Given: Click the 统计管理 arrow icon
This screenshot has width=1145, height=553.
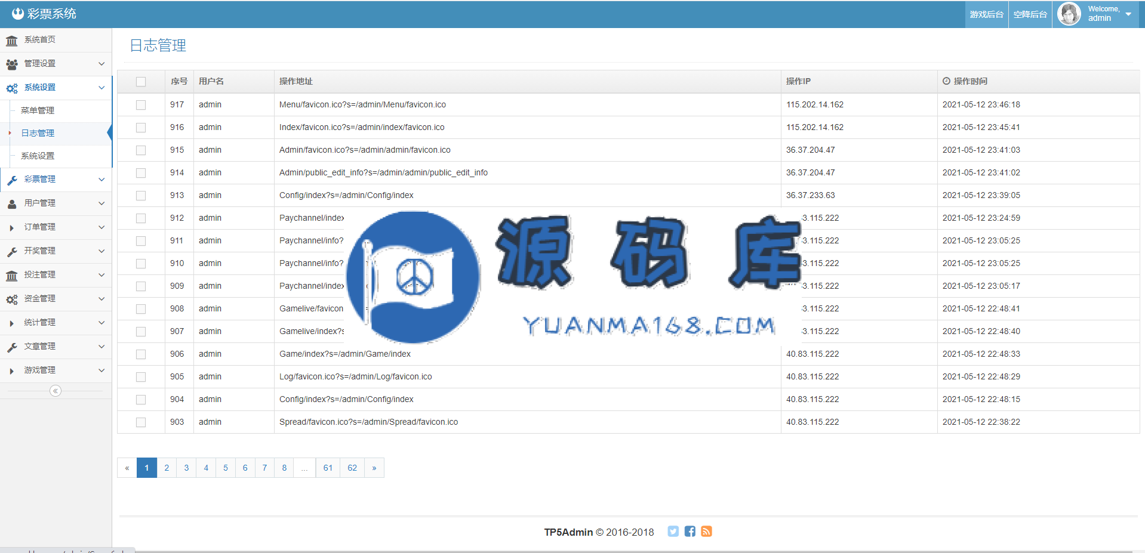Looking at the screenshot, I should [x=11, y=323].
